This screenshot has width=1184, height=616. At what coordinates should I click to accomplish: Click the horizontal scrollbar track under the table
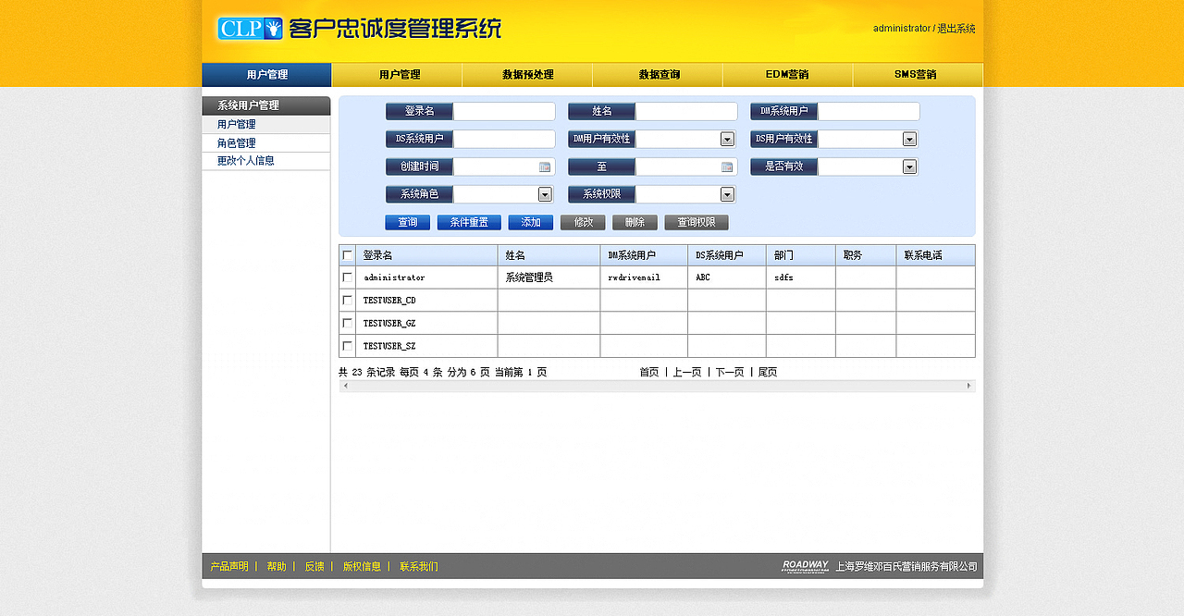(x=657, y=386)
